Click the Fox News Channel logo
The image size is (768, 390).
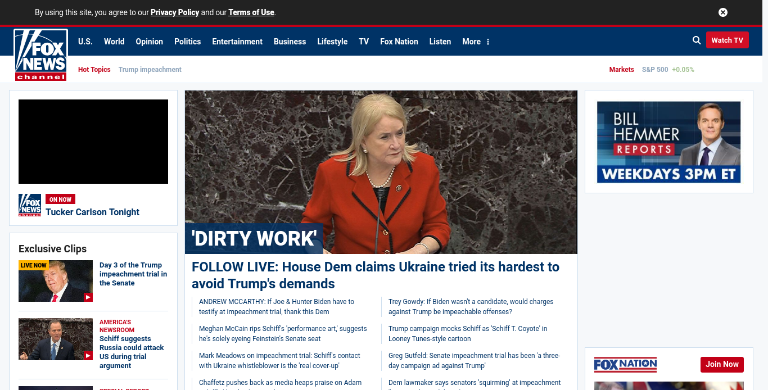click(41, 55)
